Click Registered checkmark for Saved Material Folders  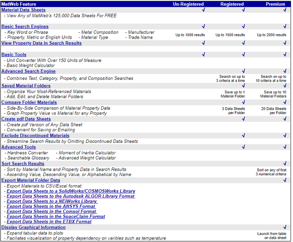(244, 86)
